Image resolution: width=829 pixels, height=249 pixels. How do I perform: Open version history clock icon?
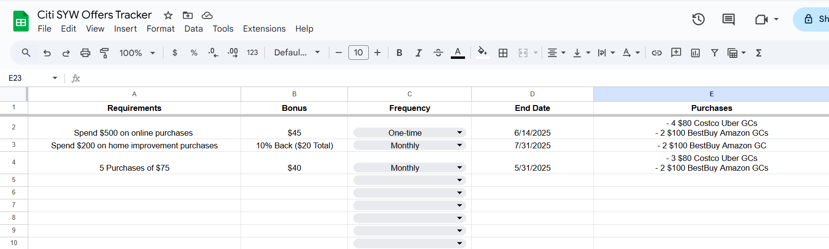point(698,19)
